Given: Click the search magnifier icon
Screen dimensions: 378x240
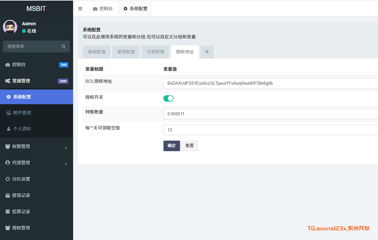Looking at the screenshot, I should 64,46.
